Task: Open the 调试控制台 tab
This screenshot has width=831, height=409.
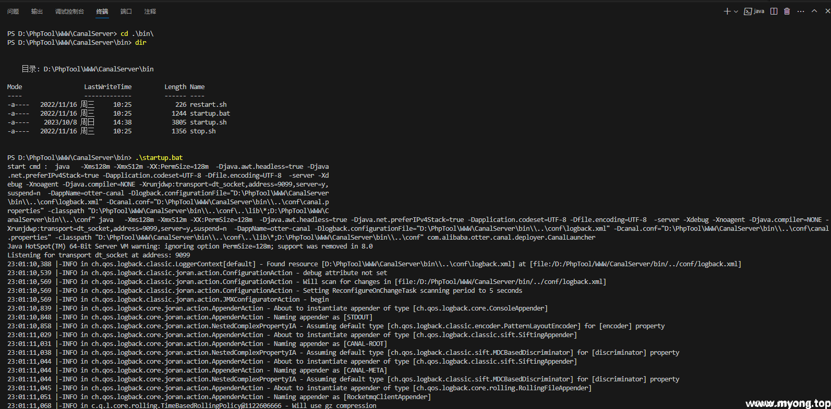Action: [69, 11]
